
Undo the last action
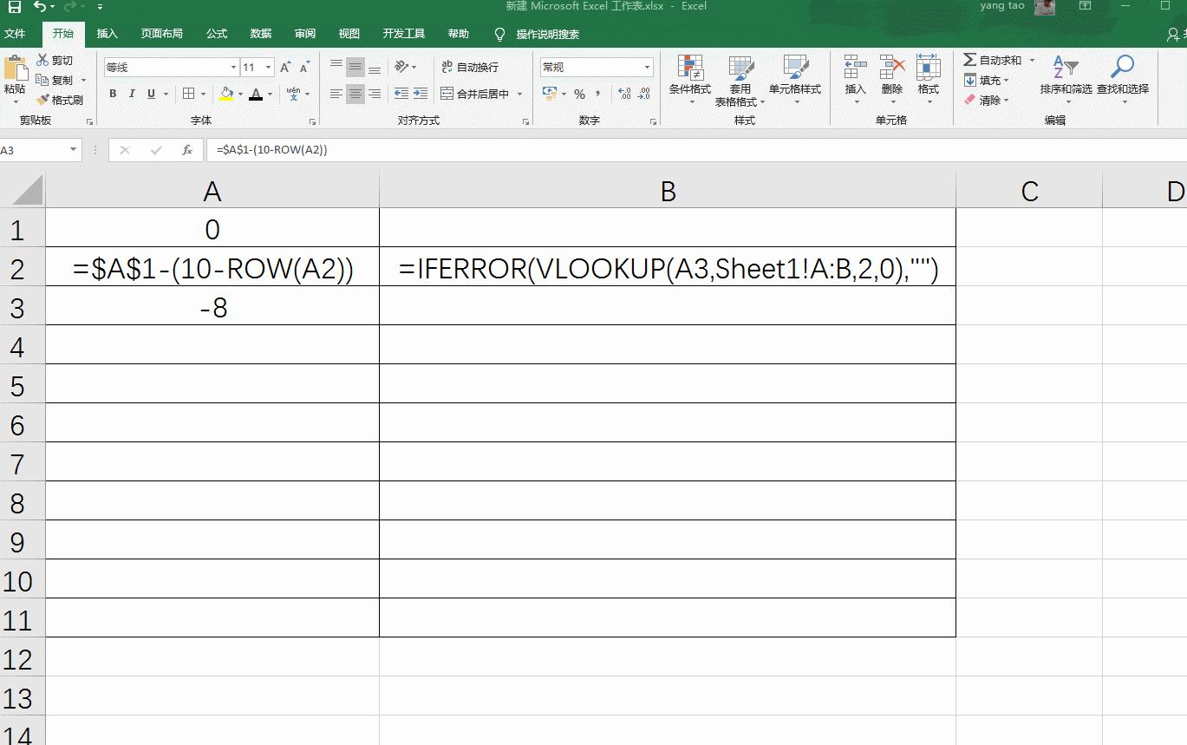pos(40,7)
